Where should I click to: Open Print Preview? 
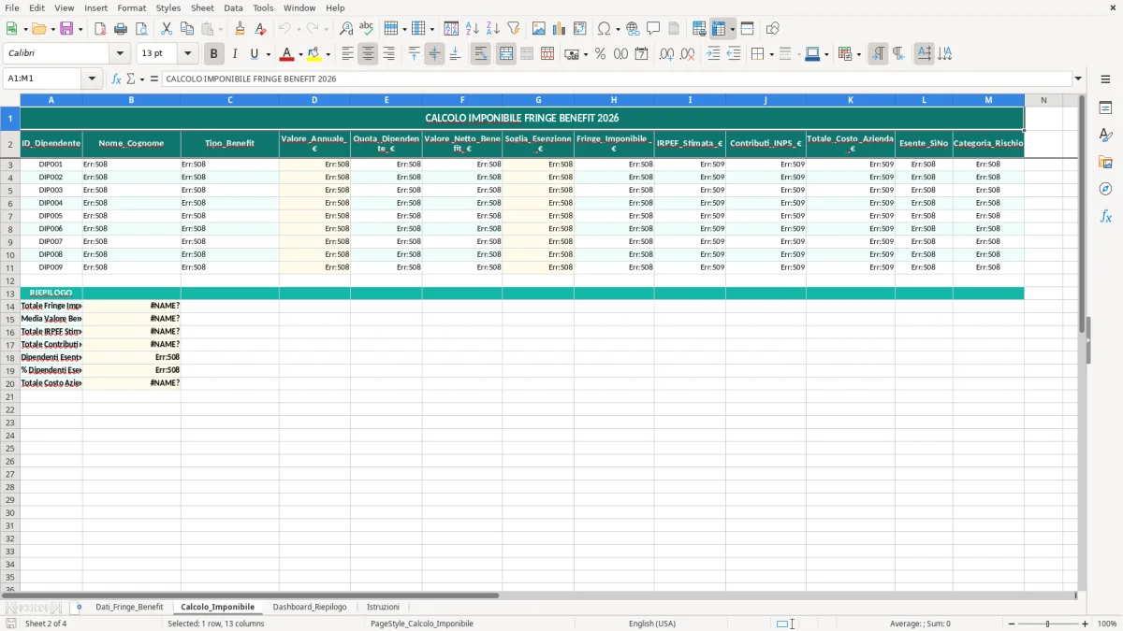coord(141,29)
